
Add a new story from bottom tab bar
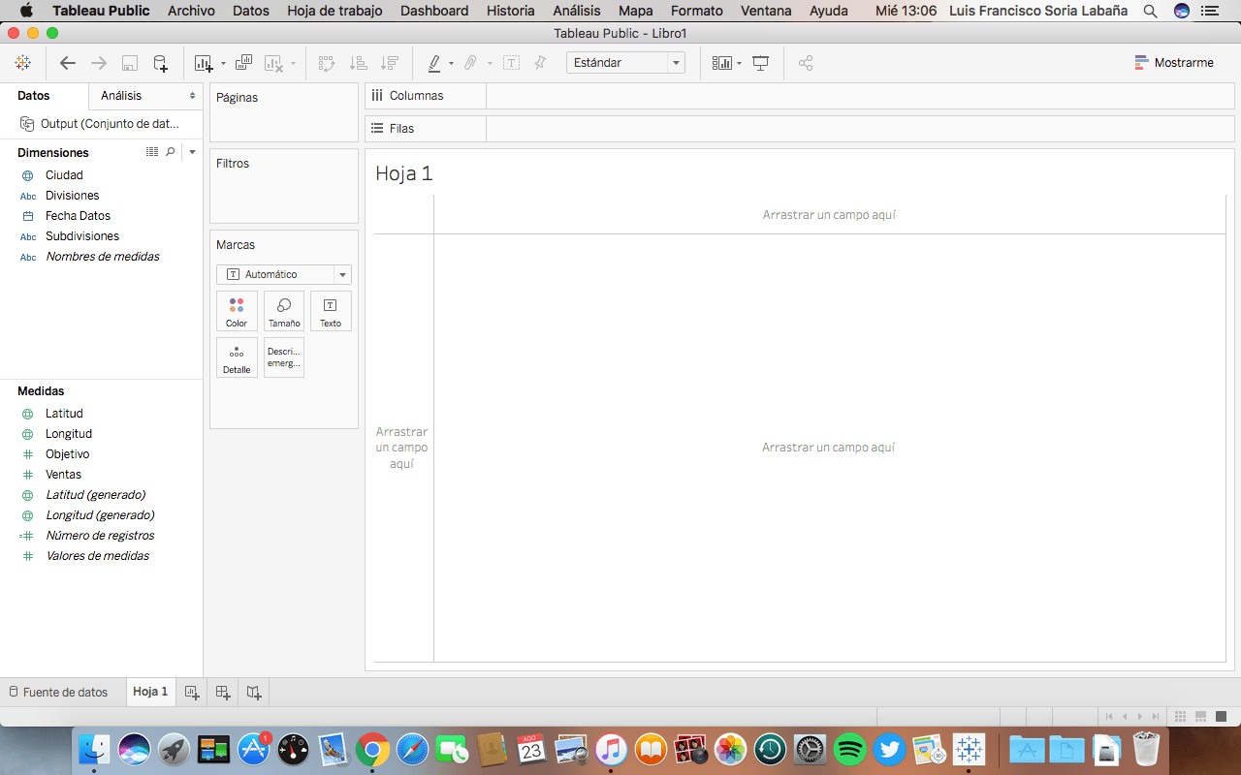tap(254, 693)
